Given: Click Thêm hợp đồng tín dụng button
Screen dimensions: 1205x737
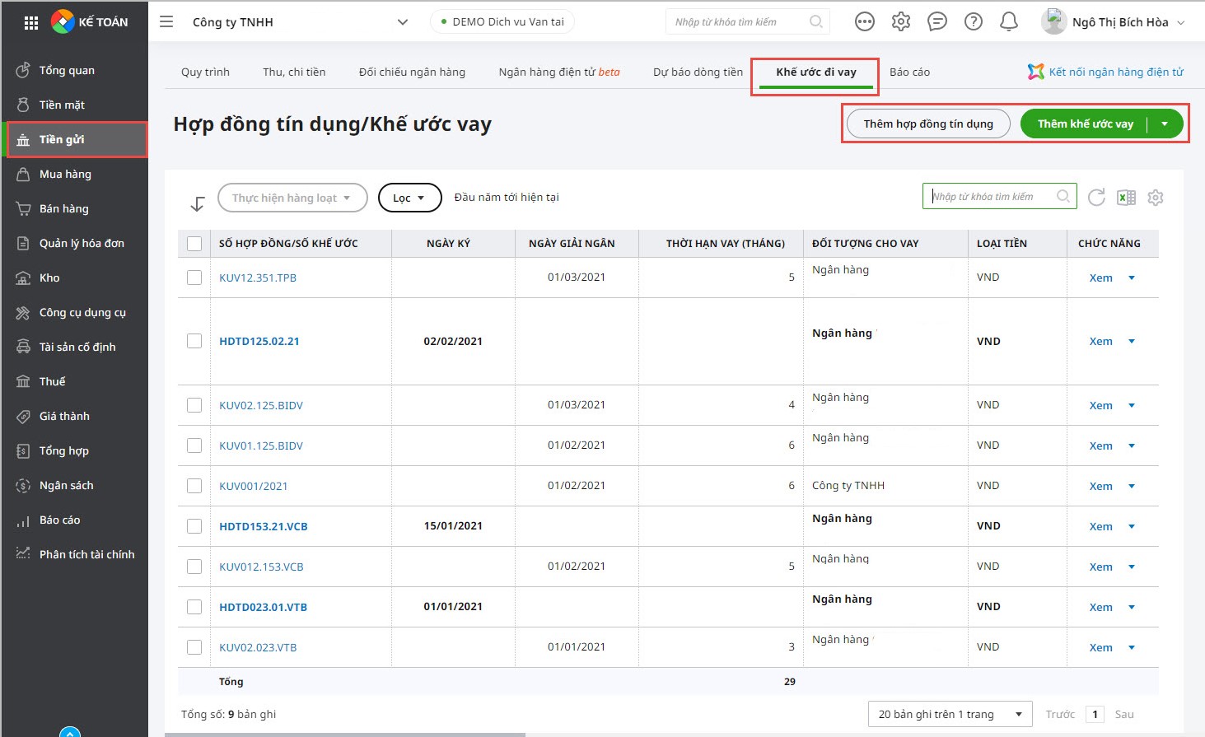Looking at the screenshot, I should pyautogui.click(x=928, y=124).
